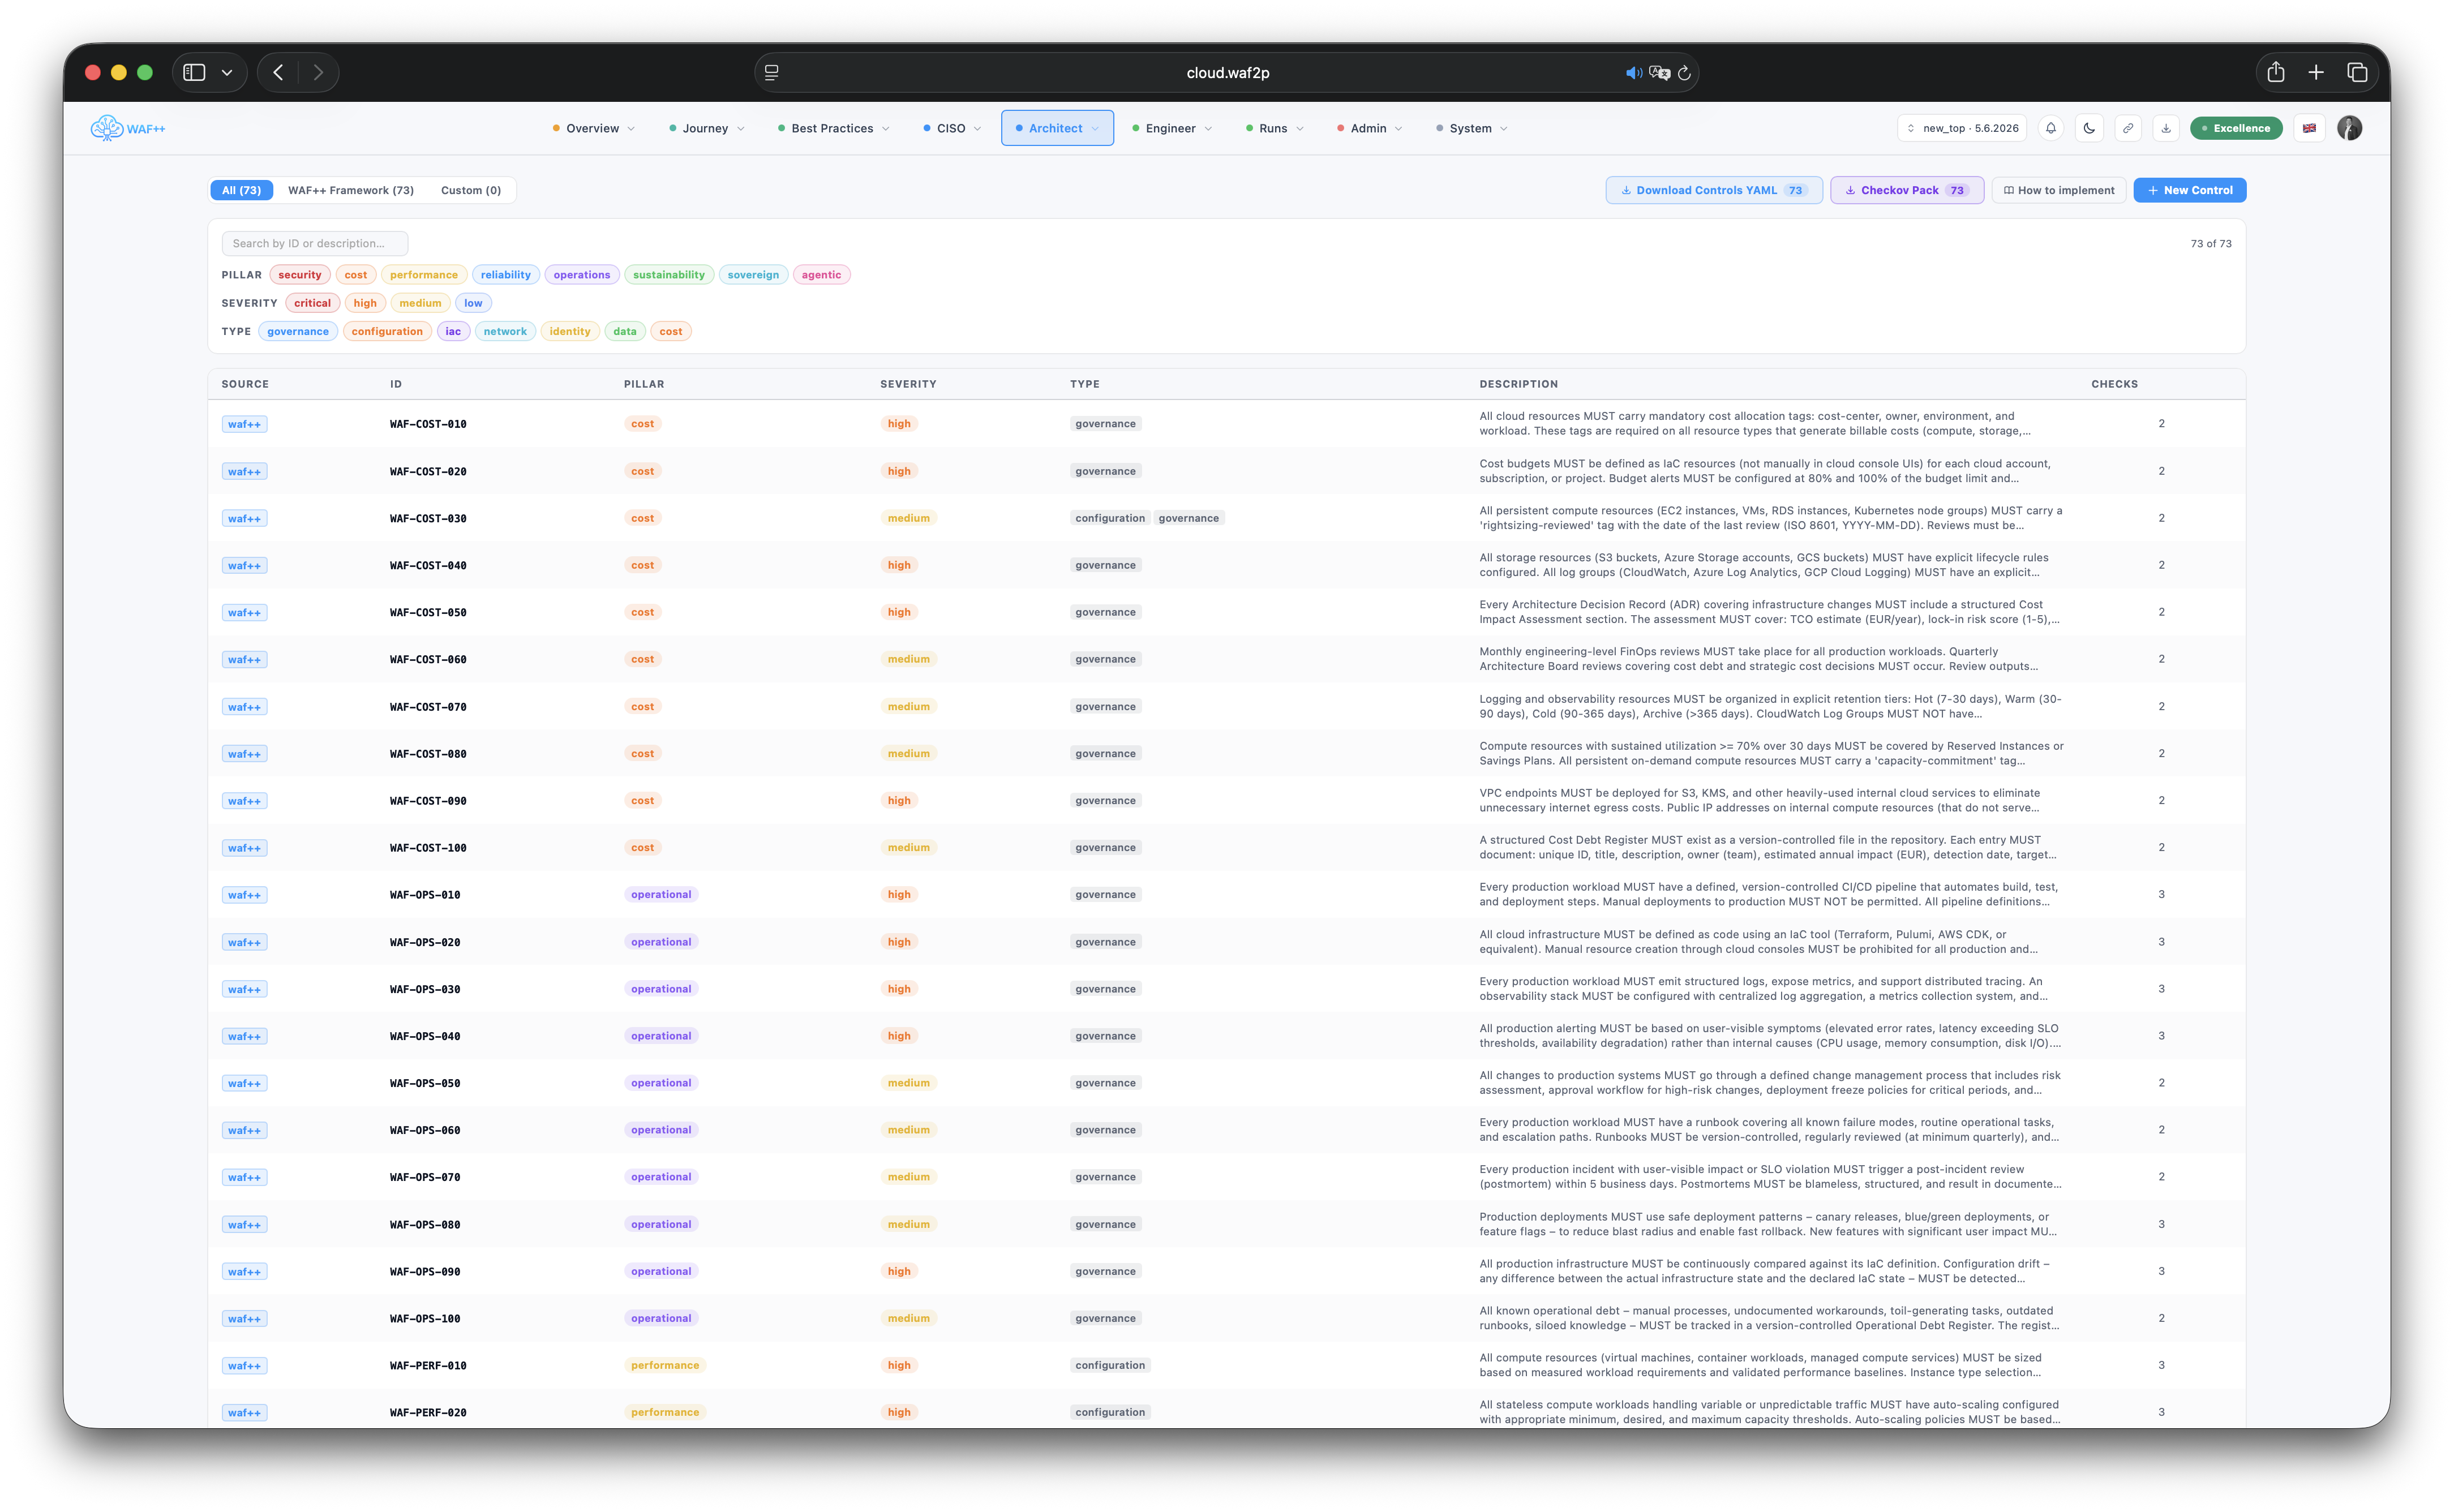
Task: Toggle the agentic pillar filter
Action: (821, 275)
